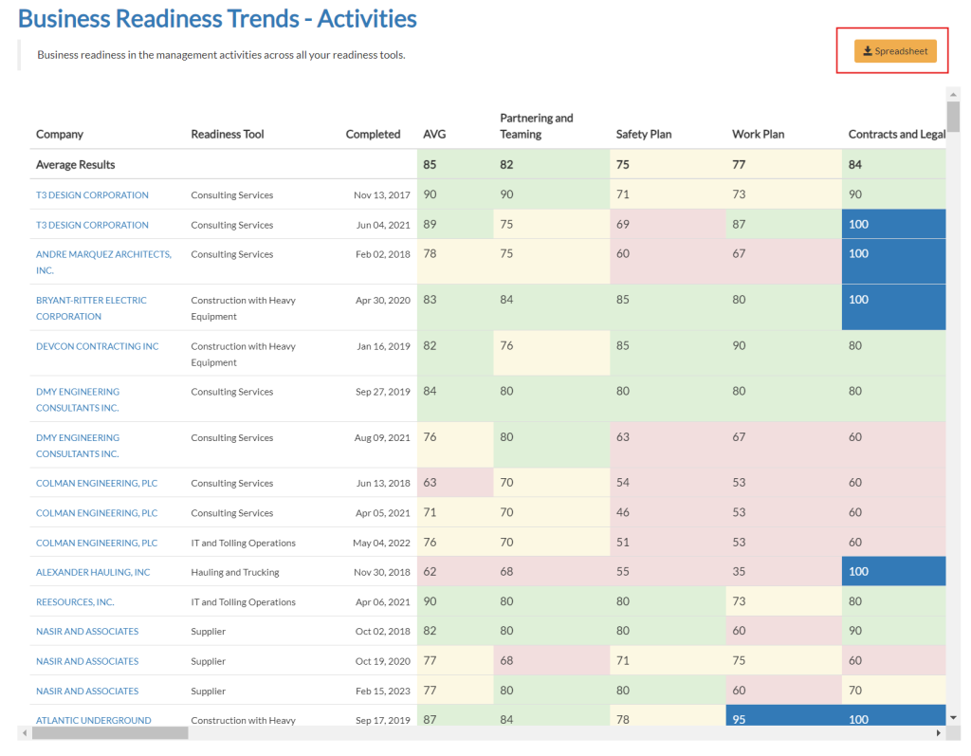
Task: Click the Partnering and Teaming column header
Action: pyautogui.click(x=536, y=126)
